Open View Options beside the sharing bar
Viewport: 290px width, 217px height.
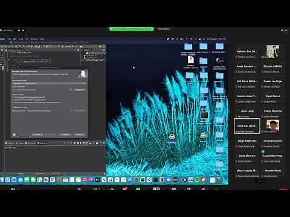point(164,29)
